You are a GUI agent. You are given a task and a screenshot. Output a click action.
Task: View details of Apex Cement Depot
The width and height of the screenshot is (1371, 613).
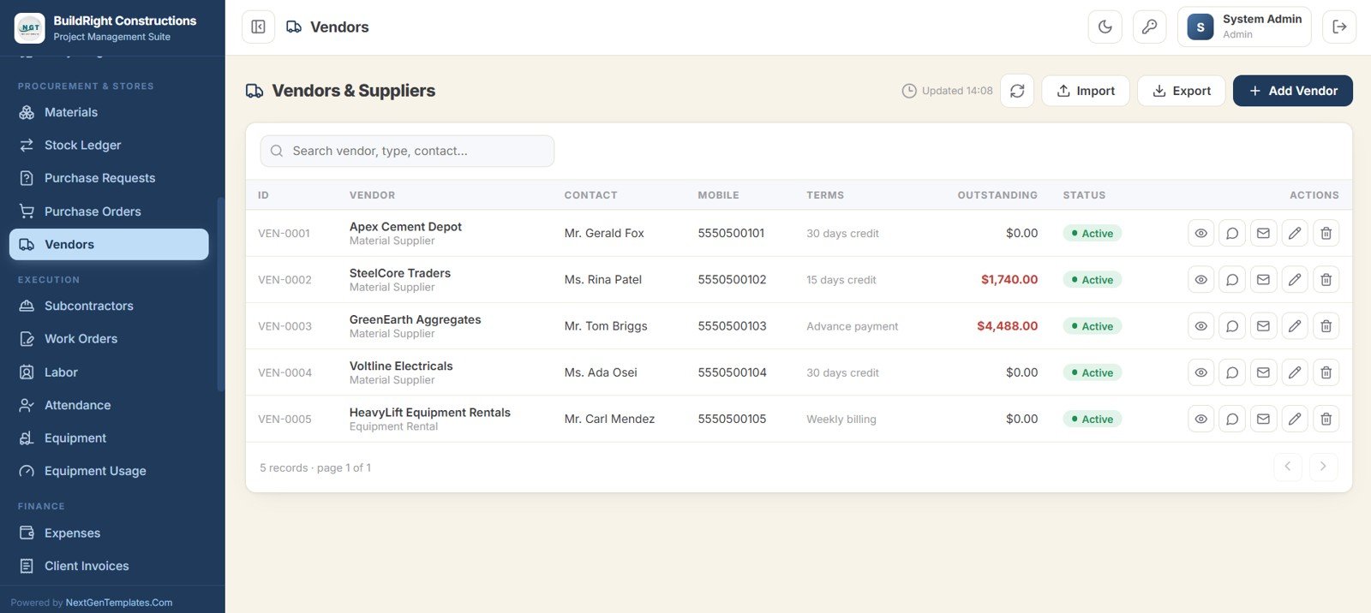point(1201,233)
